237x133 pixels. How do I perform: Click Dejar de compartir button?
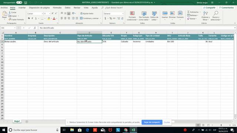[152, 122]
